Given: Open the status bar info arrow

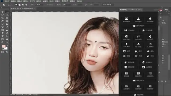Looking at the screenshot, I should pyautogui.click(x=39, y=95).
